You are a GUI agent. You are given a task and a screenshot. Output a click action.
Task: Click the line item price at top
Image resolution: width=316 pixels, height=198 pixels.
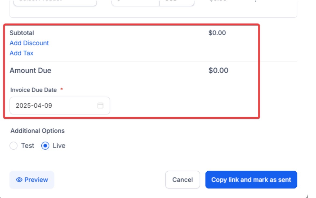pyautogui.click(x=218, y=1)
